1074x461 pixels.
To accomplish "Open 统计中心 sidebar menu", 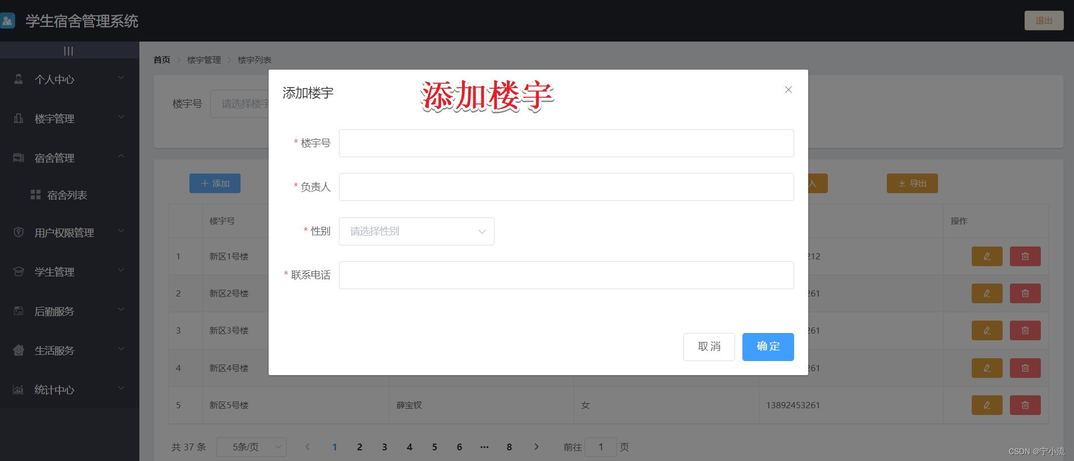I will [70, 390].
